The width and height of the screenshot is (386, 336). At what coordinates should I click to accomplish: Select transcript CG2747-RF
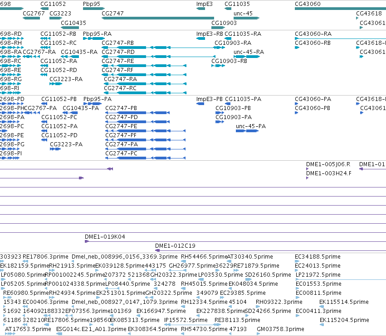pos(144,75)
